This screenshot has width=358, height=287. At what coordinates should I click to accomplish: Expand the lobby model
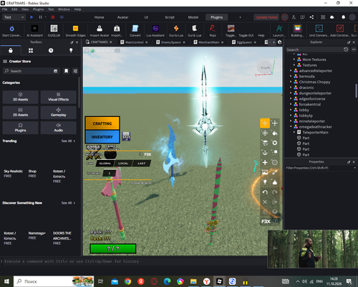pos(291,110)
